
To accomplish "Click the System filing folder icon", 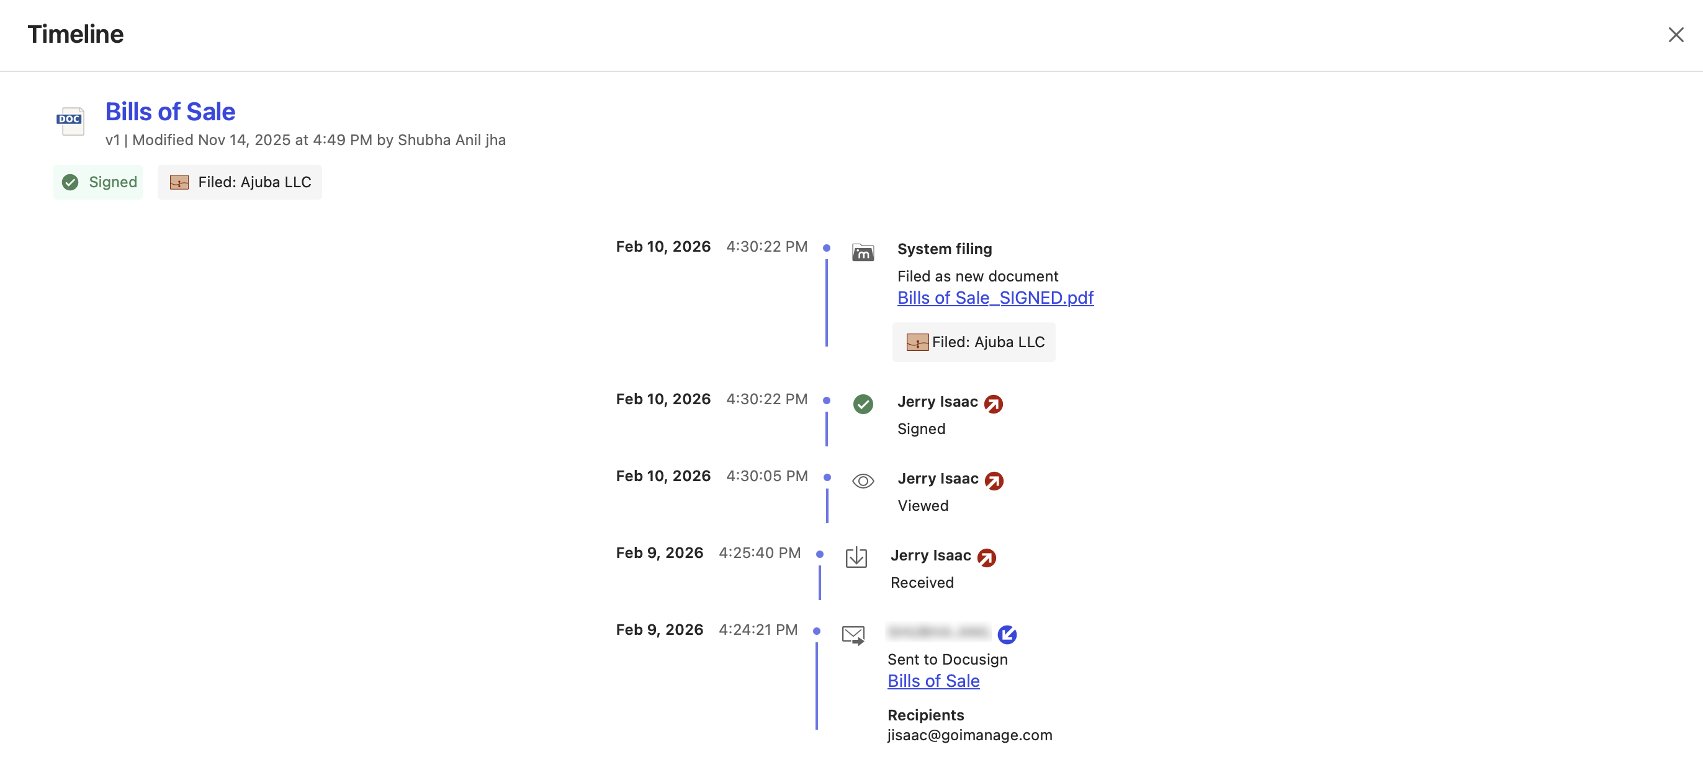I will point(863,252).
